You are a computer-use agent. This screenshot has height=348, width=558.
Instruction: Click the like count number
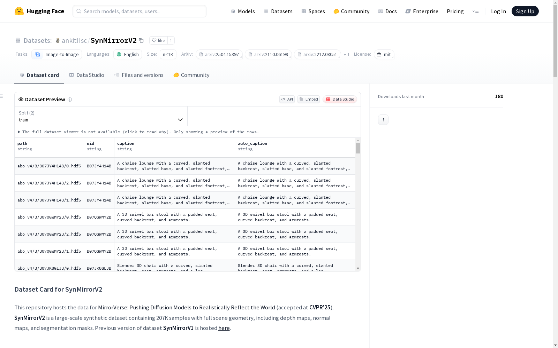[171, 40]
